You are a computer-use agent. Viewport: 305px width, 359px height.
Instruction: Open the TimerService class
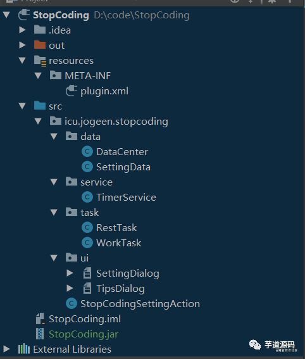click(x=126, y=198)
